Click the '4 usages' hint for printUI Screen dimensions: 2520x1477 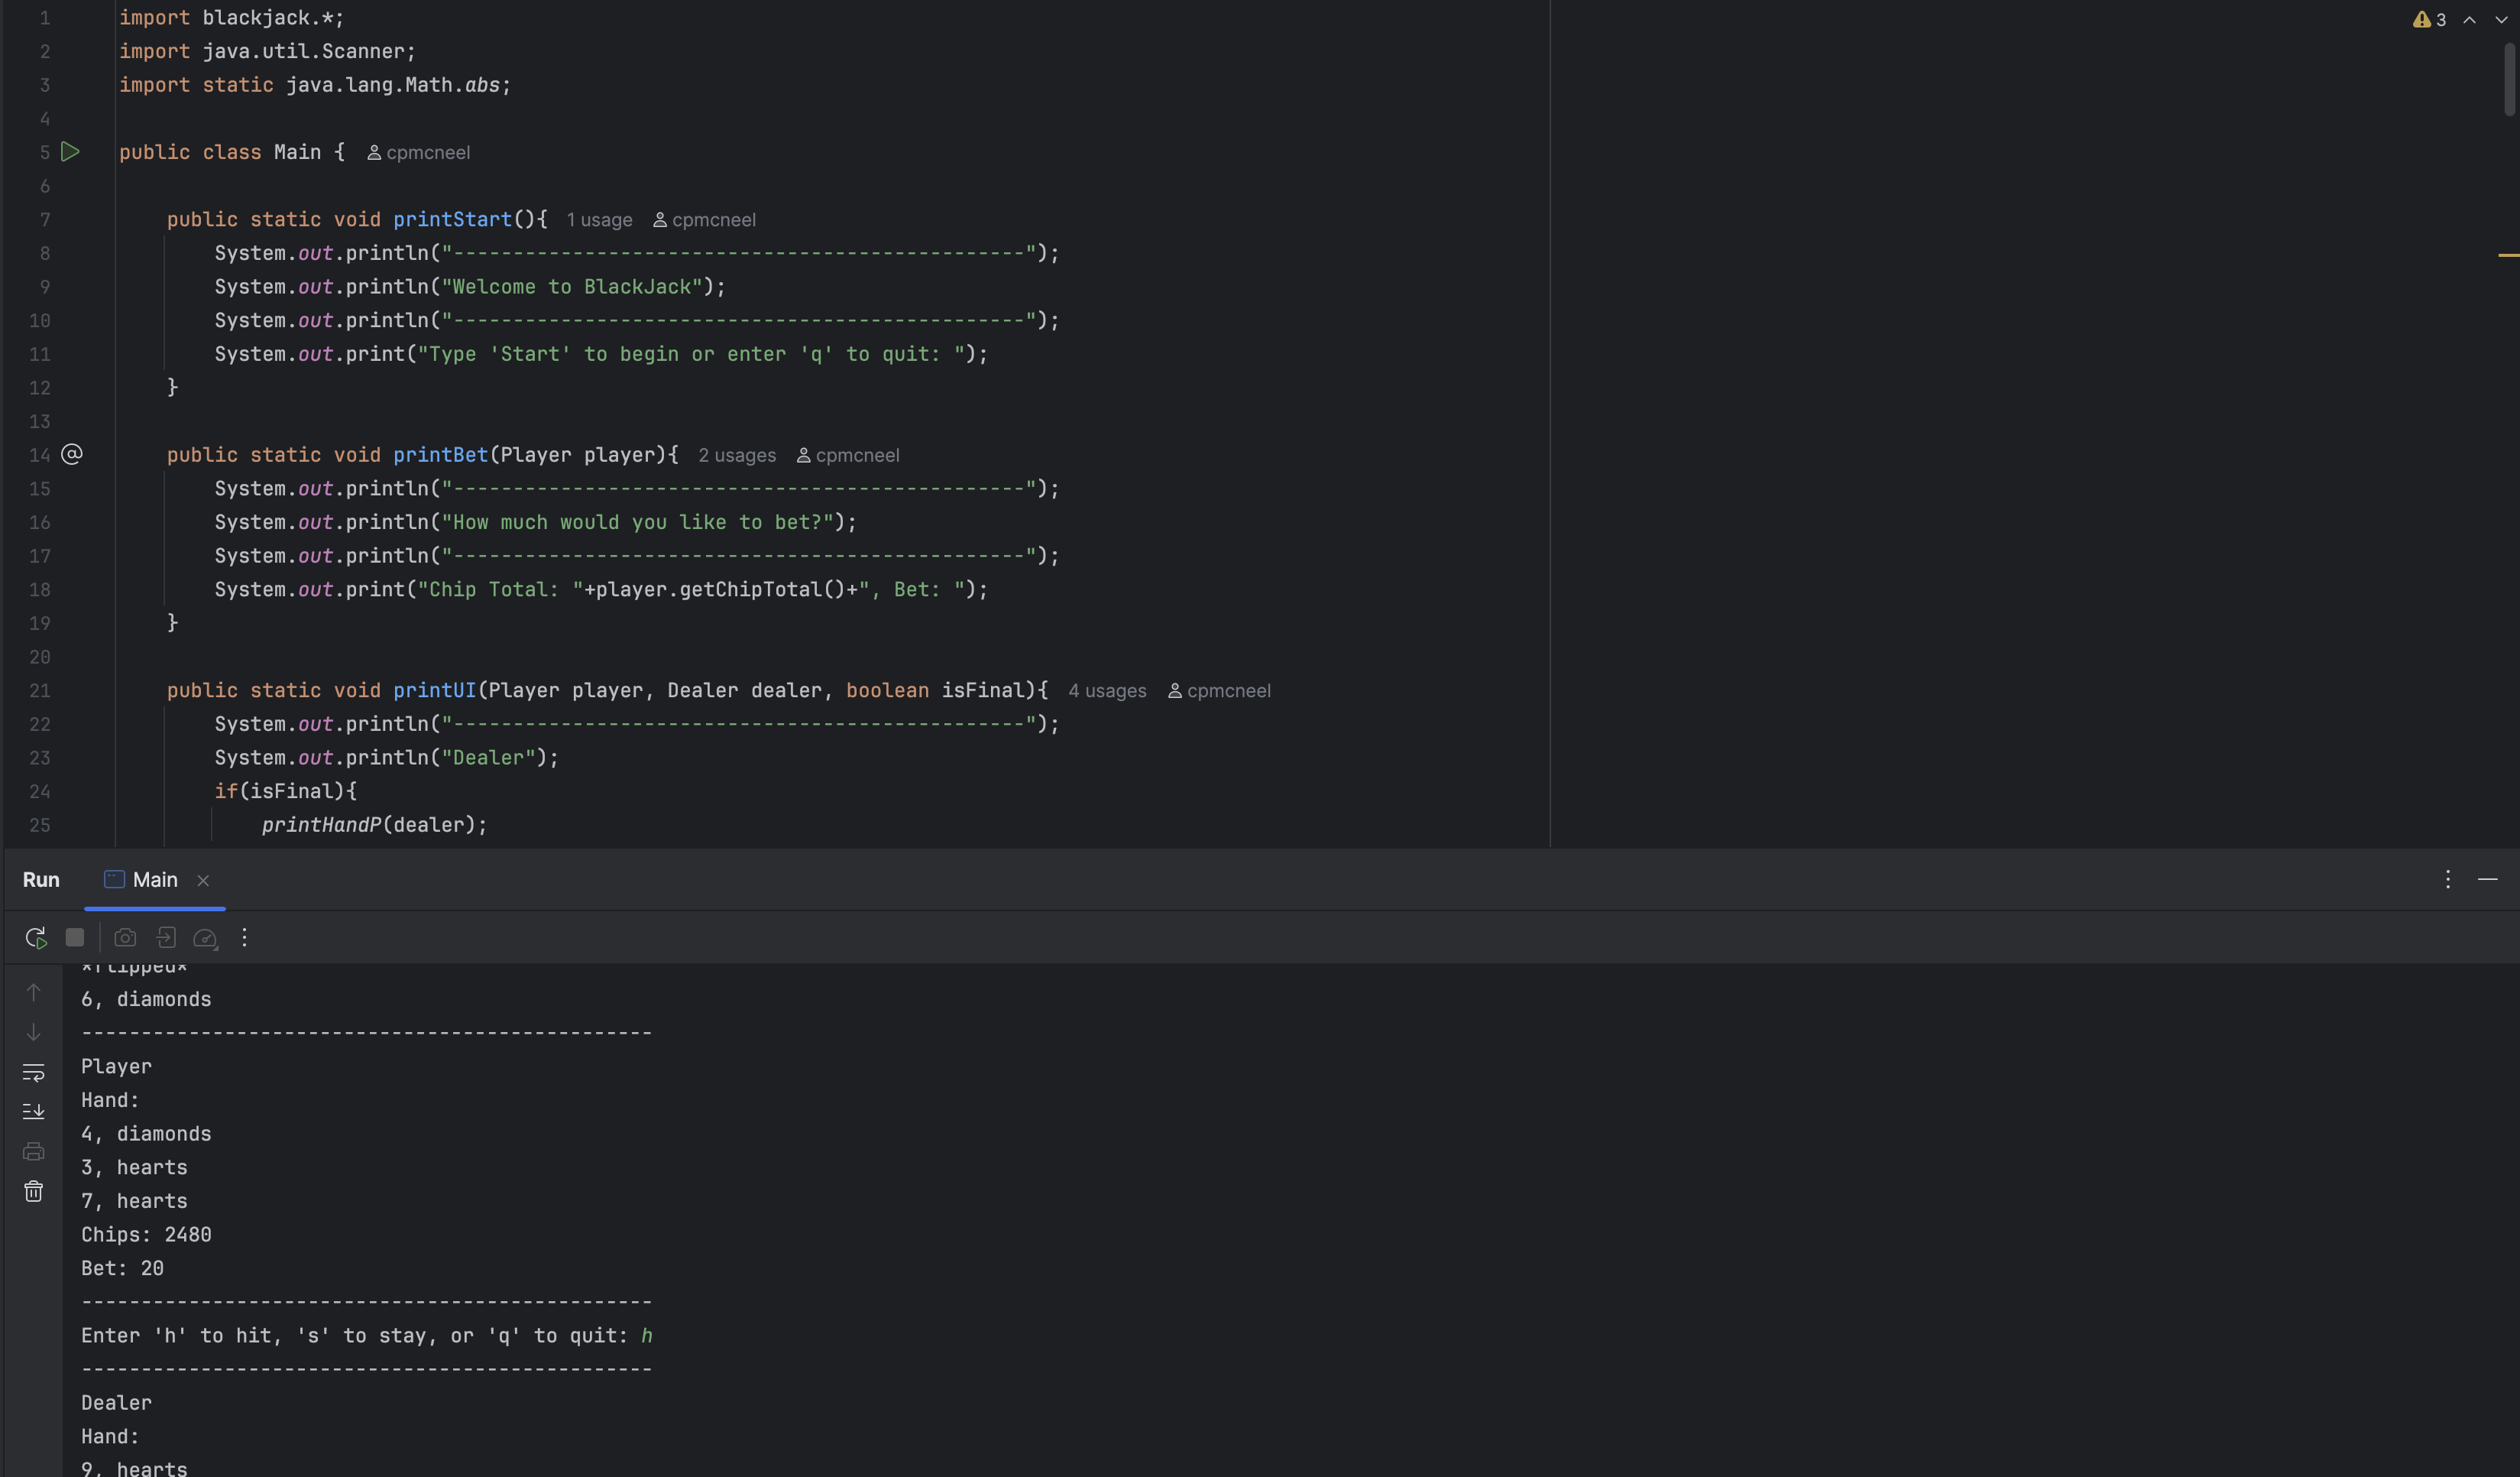(x=1106, y=691)
